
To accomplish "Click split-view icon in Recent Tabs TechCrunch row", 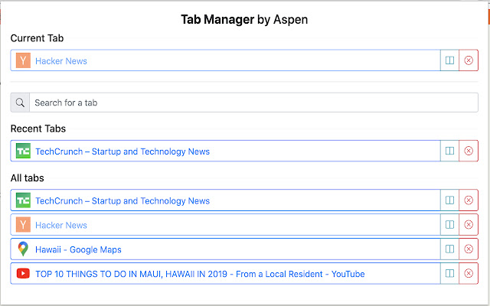I will pyautogui.click(x=449, y=151).
